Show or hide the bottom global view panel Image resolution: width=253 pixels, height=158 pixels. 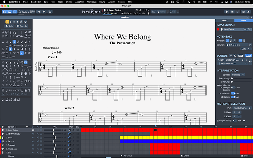click(x=10, y=12)
